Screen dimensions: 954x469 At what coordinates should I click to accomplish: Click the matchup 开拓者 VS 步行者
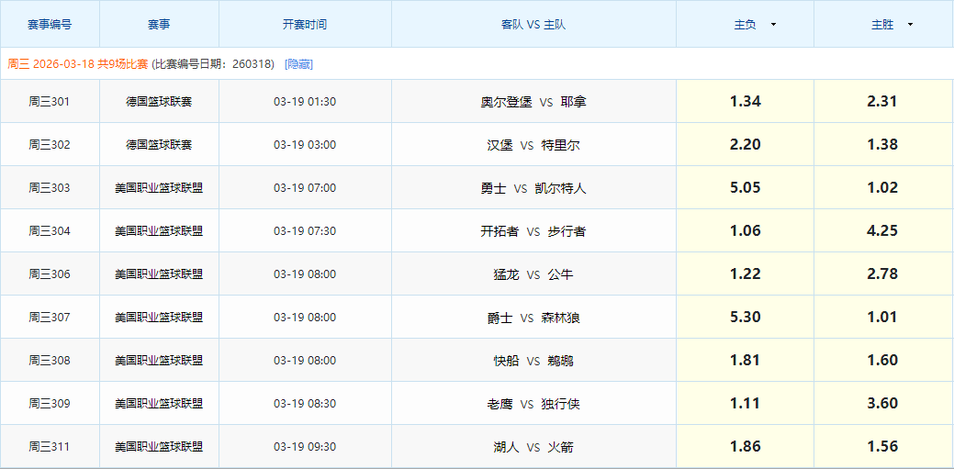533,231
